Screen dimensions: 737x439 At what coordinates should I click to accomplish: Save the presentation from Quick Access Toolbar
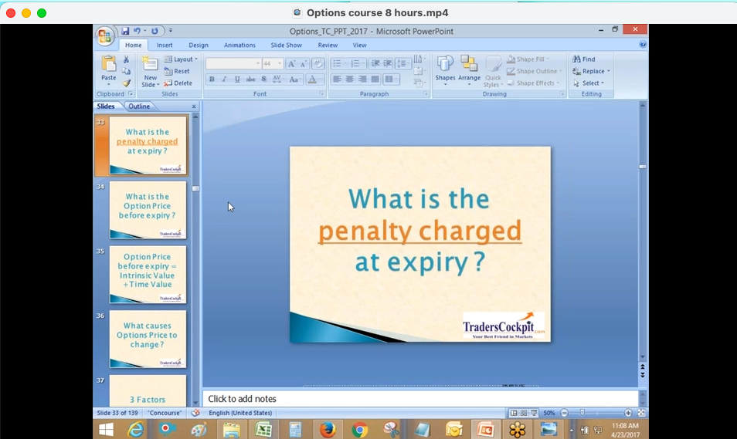click(125, 31)
